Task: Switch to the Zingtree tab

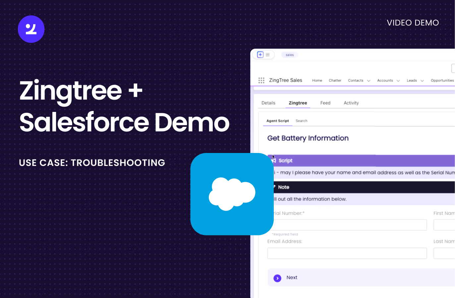Action: click(x=298, y=103)
